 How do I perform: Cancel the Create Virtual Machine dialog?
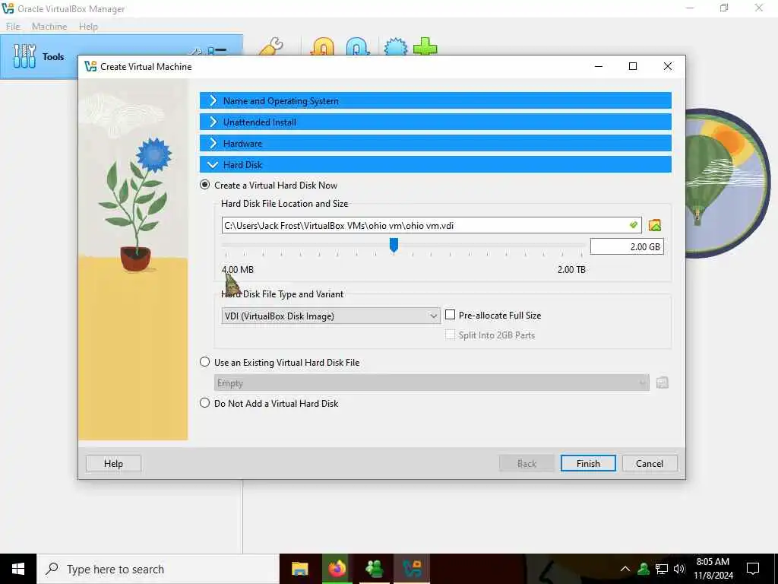point(650,463)
